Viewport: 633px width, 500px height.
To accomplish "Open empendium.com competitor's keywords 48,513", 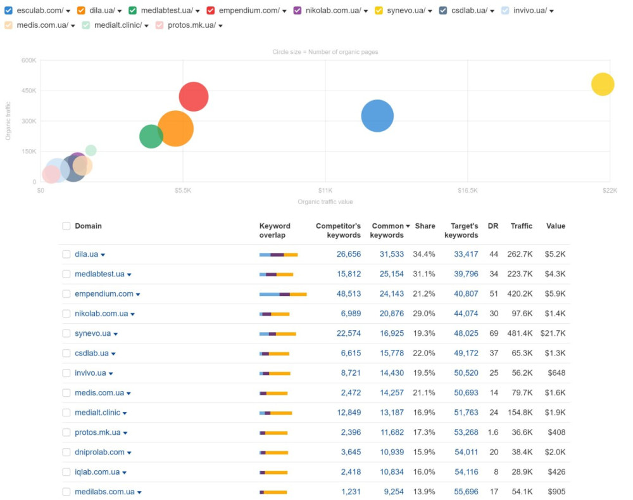I will click(x=349, y=294).
